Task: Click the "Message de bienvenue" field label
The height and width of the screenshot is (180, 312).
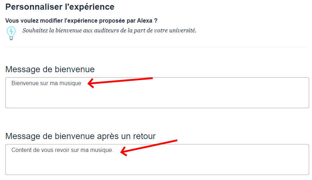Action: [x=50, y=69]
